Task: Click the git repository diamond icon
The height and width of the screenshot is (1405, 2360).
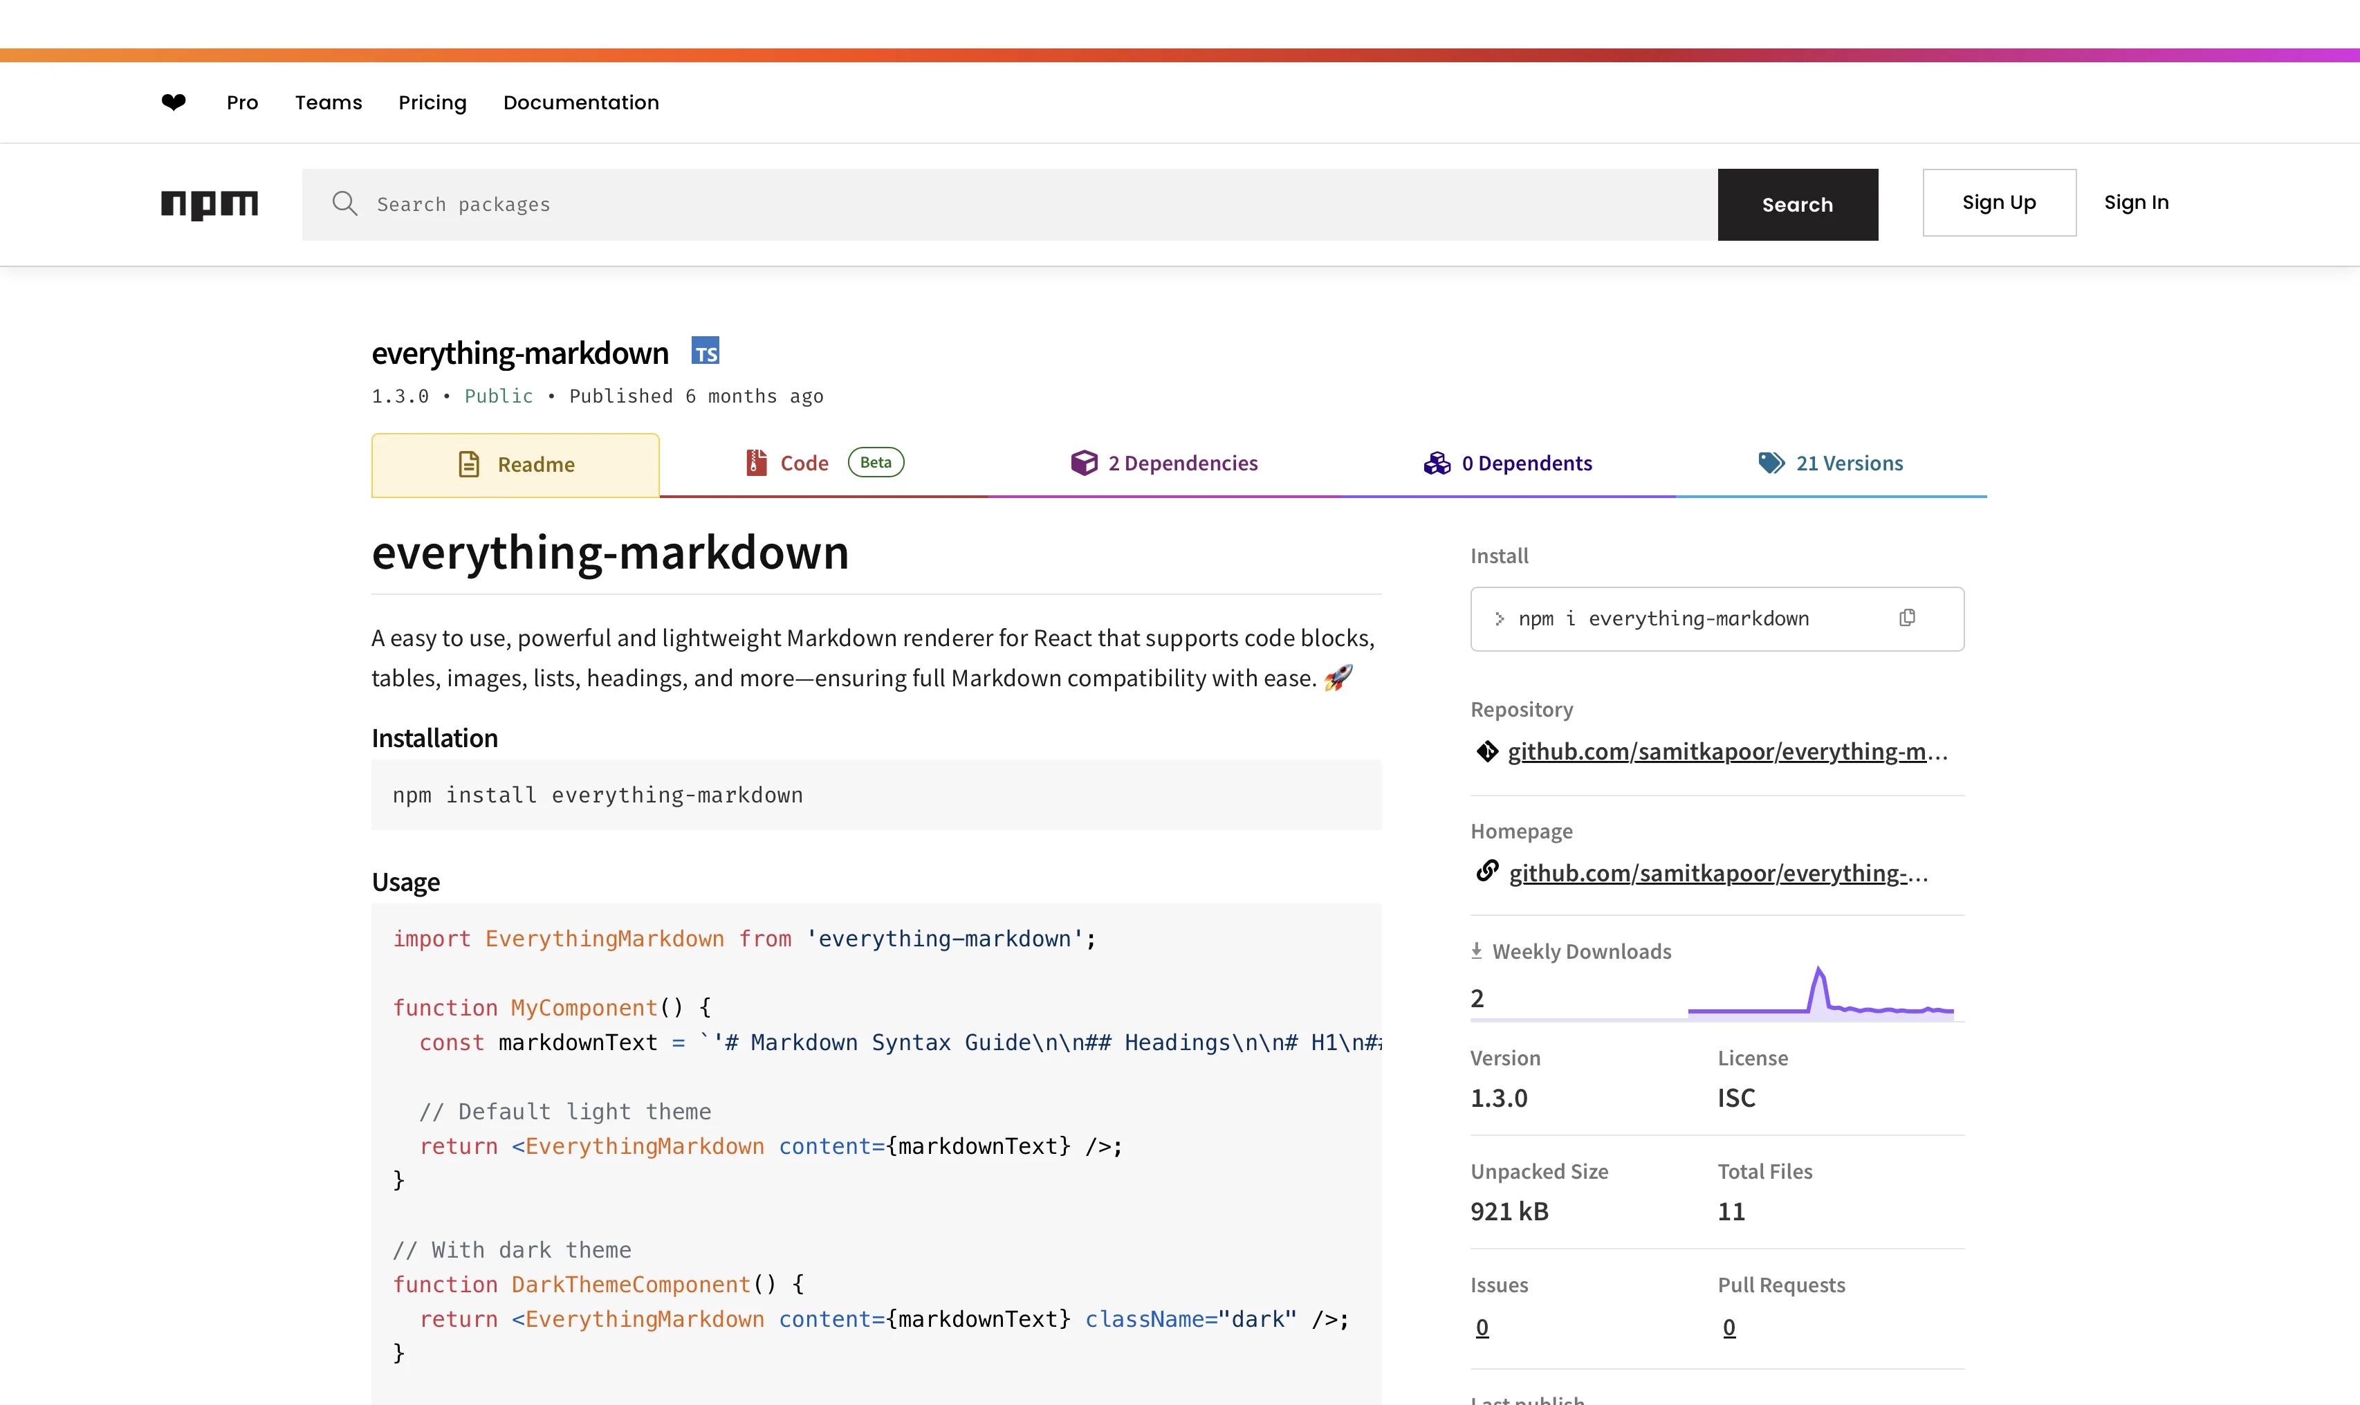Action: tap(1487, 752)
